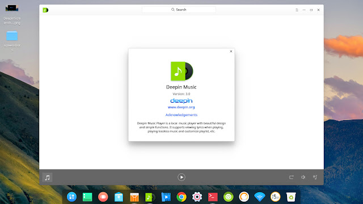Click the clock icon in the dock
The height and width of the screenshot is (204, 363).
(x=275, y=197)
